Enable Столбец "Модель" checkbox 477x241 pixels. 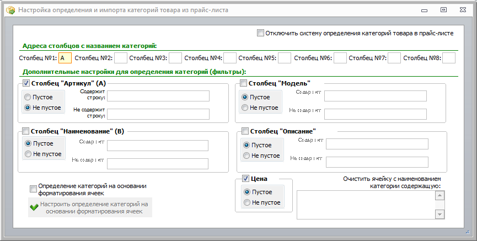(243, 83)
